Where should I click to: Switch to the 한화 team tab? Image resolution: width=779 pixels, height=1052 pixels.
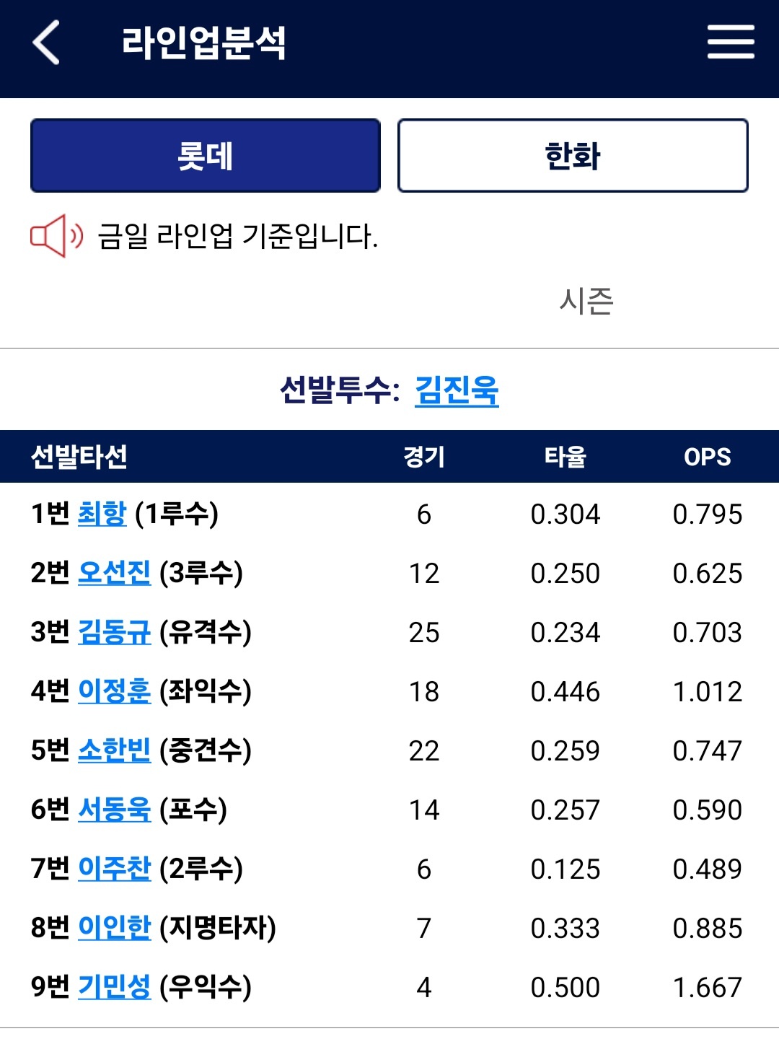click(x=573, y=156)
